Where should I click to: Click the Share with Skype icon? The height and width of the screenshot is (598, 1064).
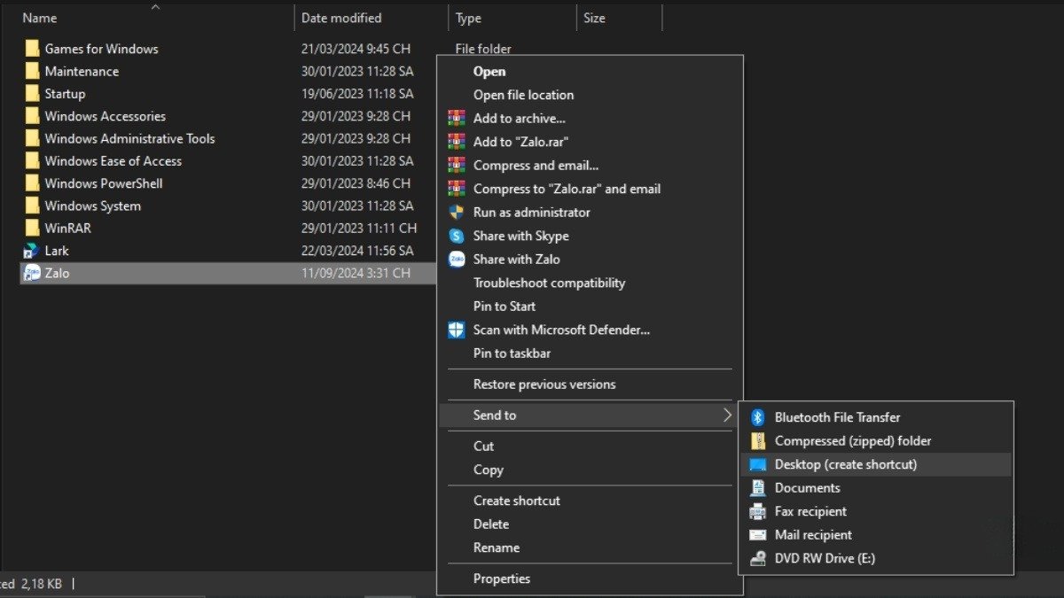tap(456, 236)
